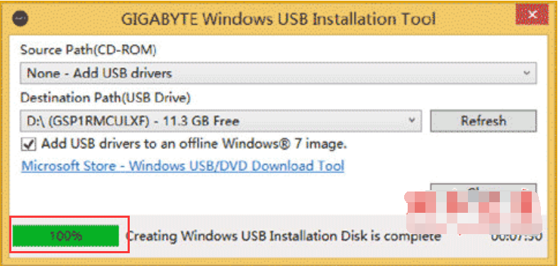Open the Source Path combo box
The height and width of the screenshot is (266, 558).
(278, 73)
